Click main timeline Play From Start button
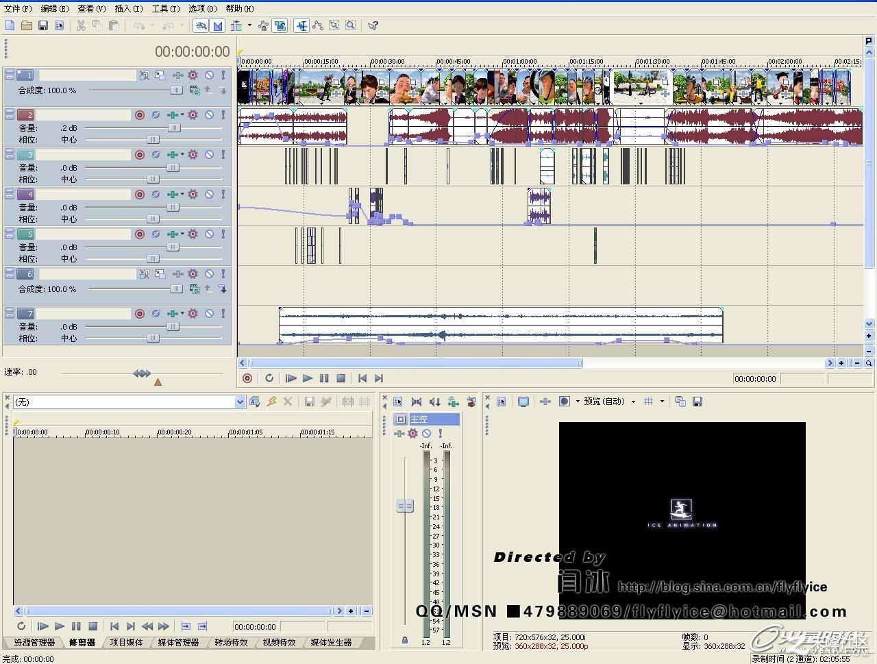The height and width of the screenshot is (664, 877). point(291,378)
